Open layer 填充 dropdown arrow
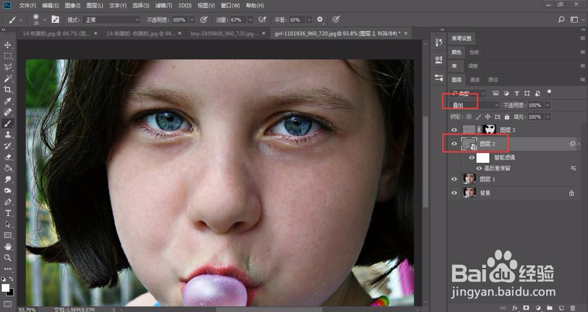 click(x=548, y=117)
